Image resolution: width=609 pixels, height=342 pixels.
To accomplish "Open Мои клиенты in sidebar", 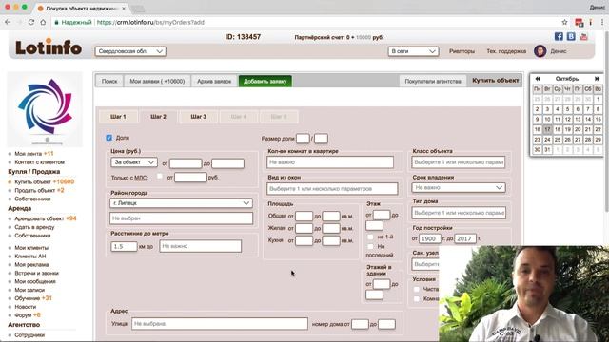I will [31, 247].
